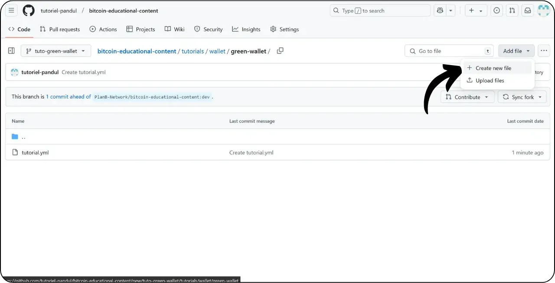
Task: Open the Inbox notifications icon
Action: tap(528, 10)
